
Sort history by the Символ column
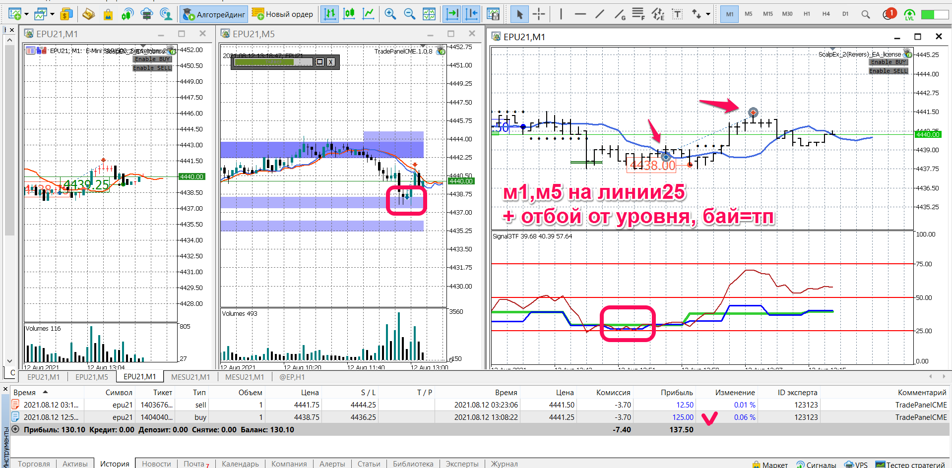point(119,392)
